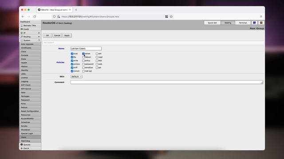Click the forward navigation arrow
Viewport: 284px width, 159px height.
tap(29, 17)
